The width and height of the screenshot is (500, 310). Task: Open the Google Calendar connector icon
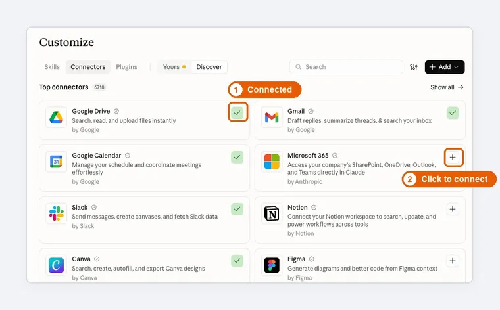pyautogui.click(x=56, y=162)
